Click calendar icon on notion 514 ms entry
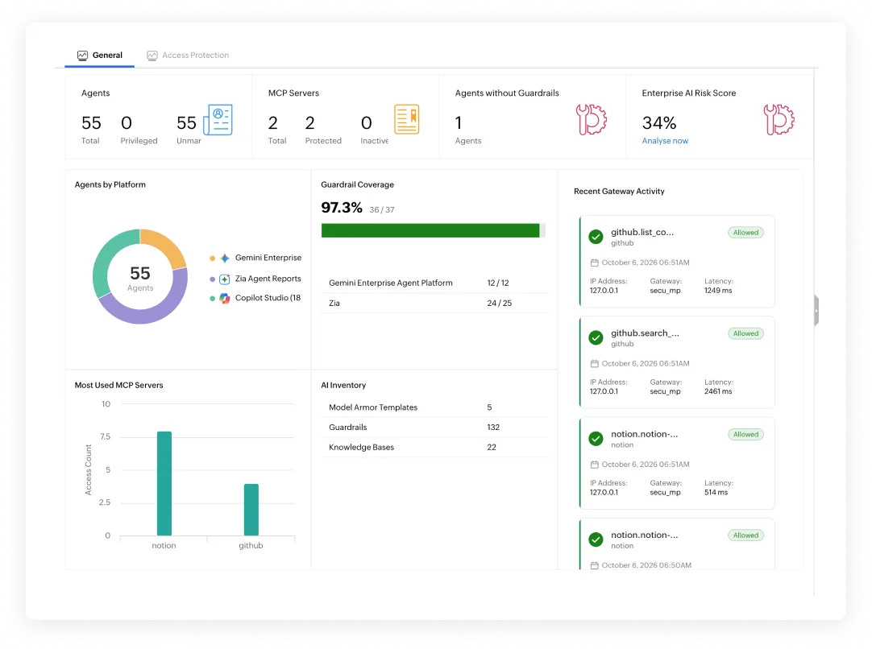Screen dimensions: 872x649 click(595, 465)
